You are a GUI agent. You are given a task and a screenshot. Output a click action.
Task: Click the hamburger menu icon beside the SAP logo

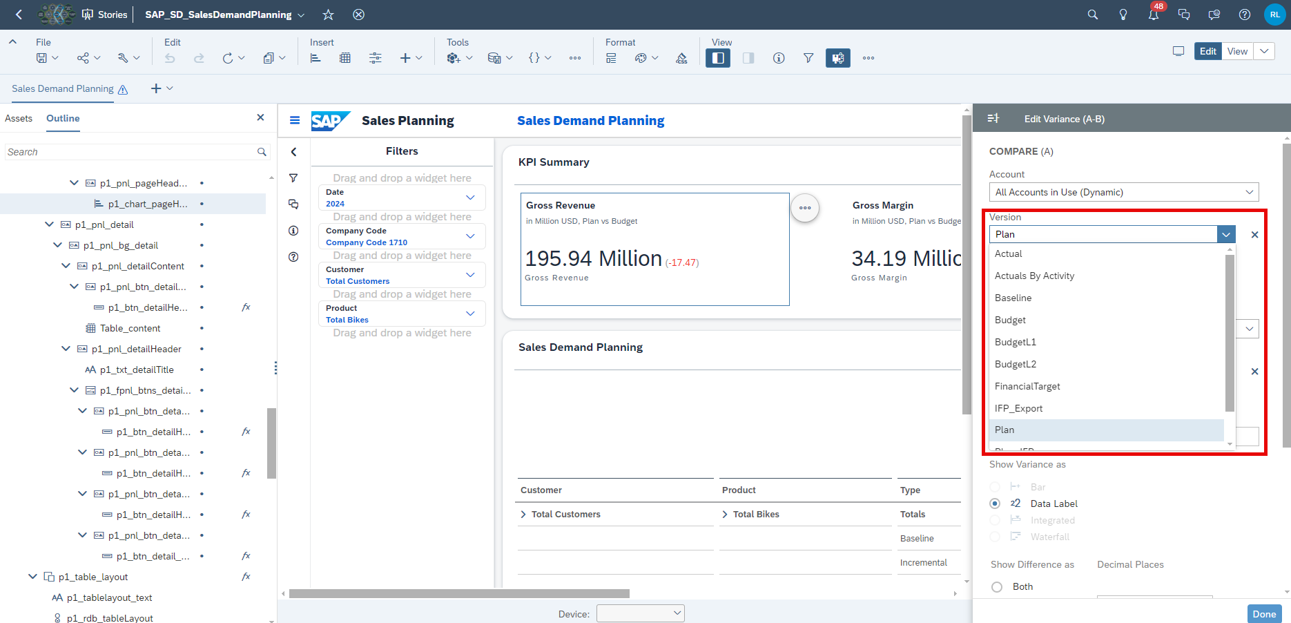[x=295, y=120]
